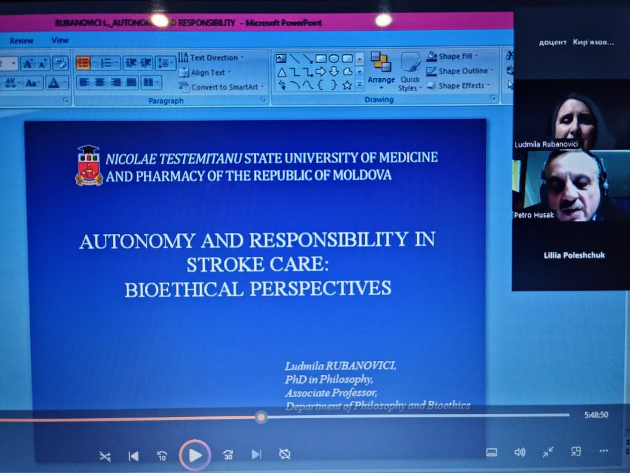Jump to the next track
This screenshot has width=630, height=473.
tap(257, 455)
